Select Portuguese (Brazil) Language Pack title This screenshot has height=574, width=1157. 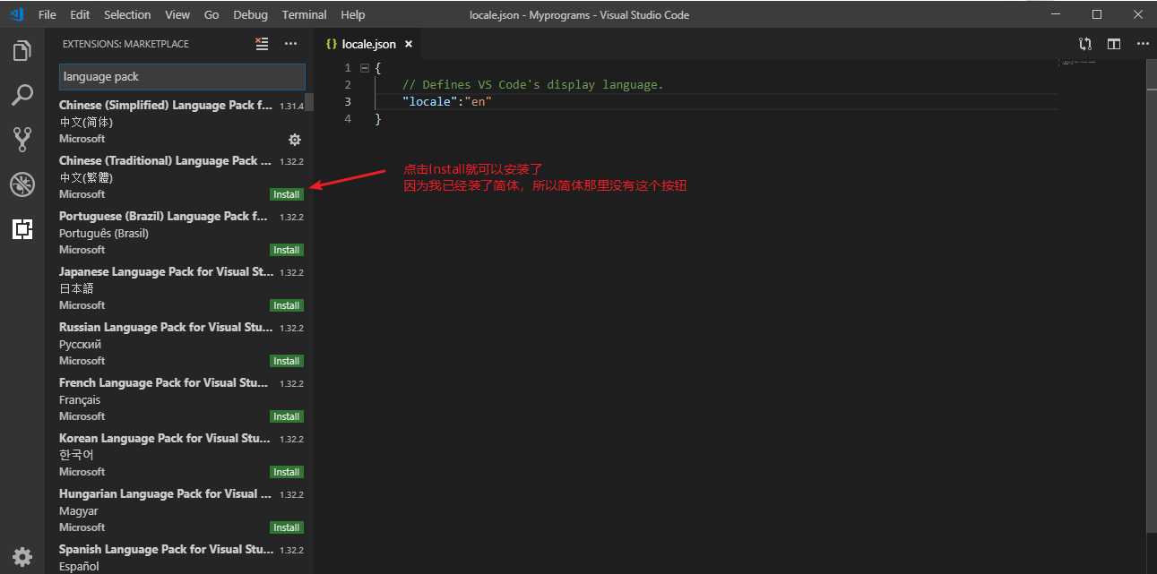point(164,216)
